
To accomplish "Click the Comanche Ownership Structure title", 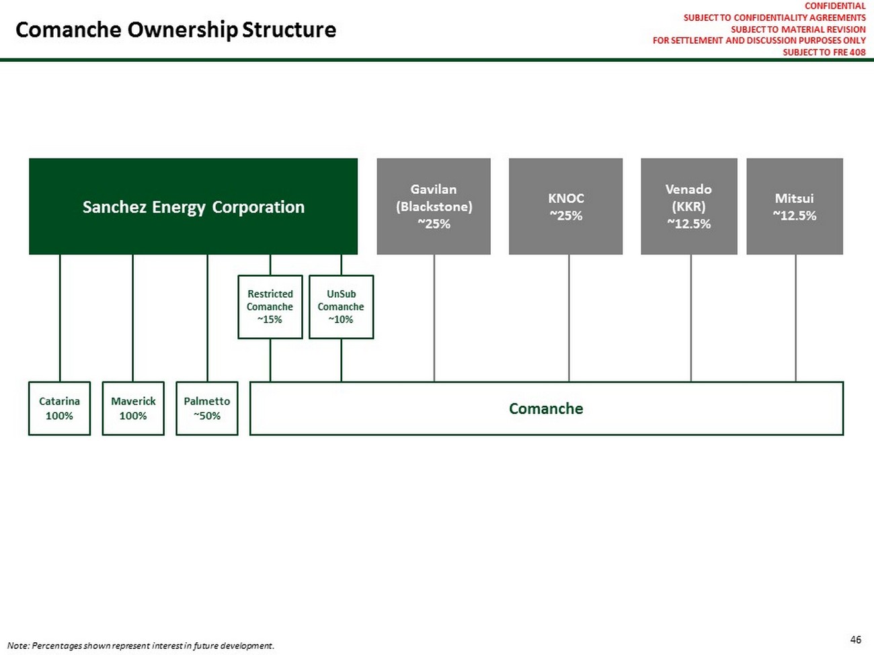I will (175, 30).
